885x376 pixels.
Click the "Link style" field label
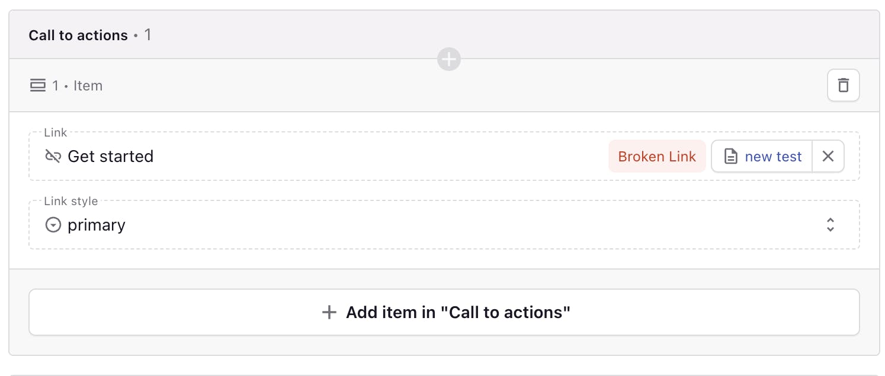[x=71, y=201]
